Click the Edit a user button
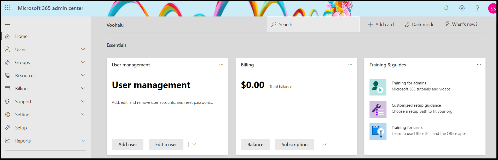 [166, 144]
